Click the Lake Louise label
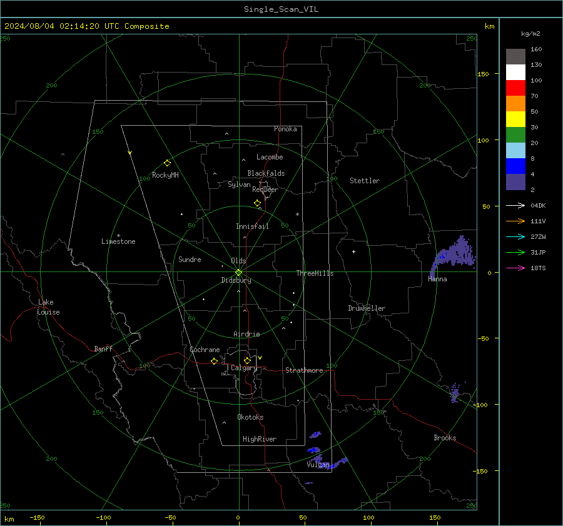Screen dimensions: 563x526 (x=48, y=307)
